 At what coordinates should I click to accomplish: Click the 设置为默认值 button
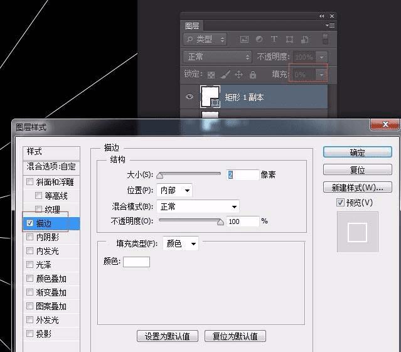coord(168,336)
